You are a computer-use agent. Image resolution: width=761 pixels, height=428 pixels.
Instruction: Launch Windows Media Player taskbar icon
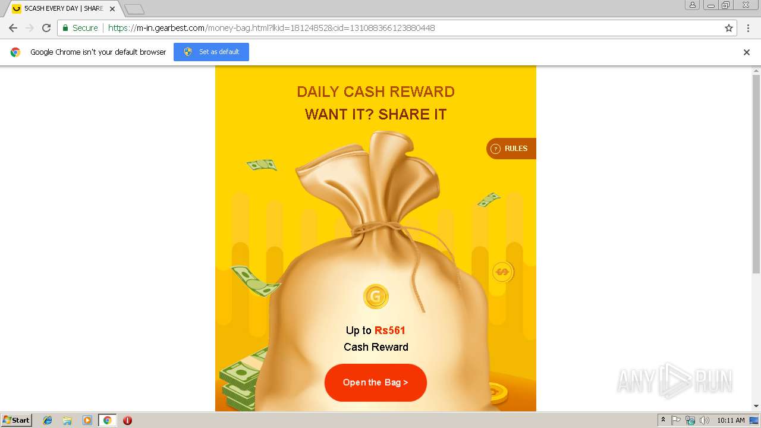[x=87, y=420]
